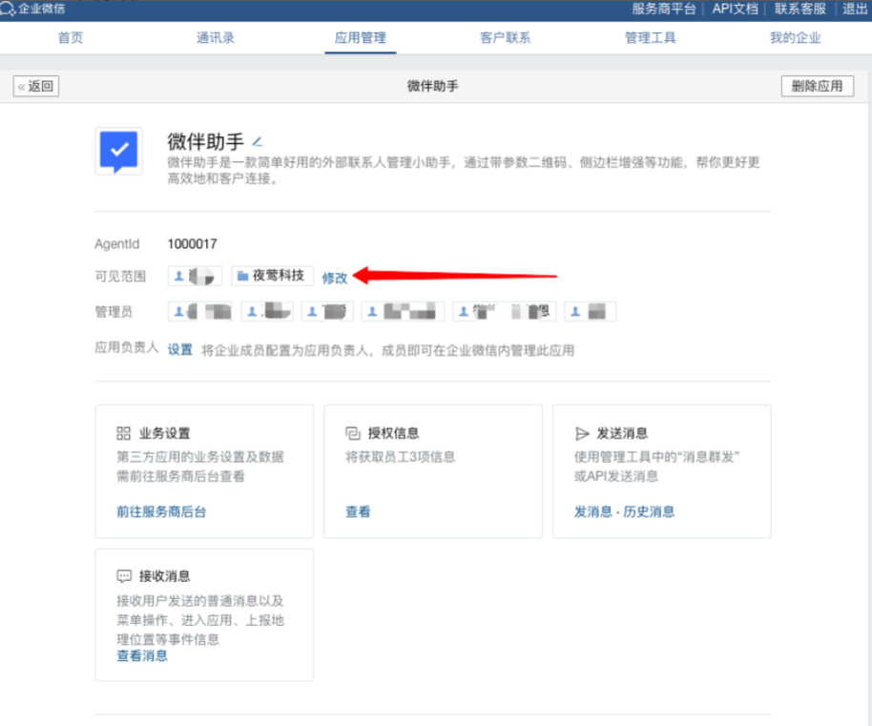Open the 历史消息 link
The width and height of the screenshot is (872, 726).
click(649, 511)
